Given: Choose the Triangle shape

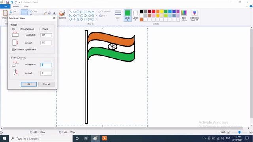Looking at the screenshot, I should 93,12.
